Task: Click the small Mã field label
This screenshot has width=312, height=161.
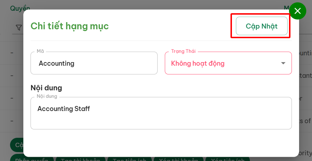Action: 40,51
